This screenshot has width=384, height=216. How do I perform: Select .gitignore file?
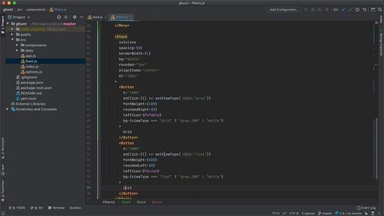point(29,77)
